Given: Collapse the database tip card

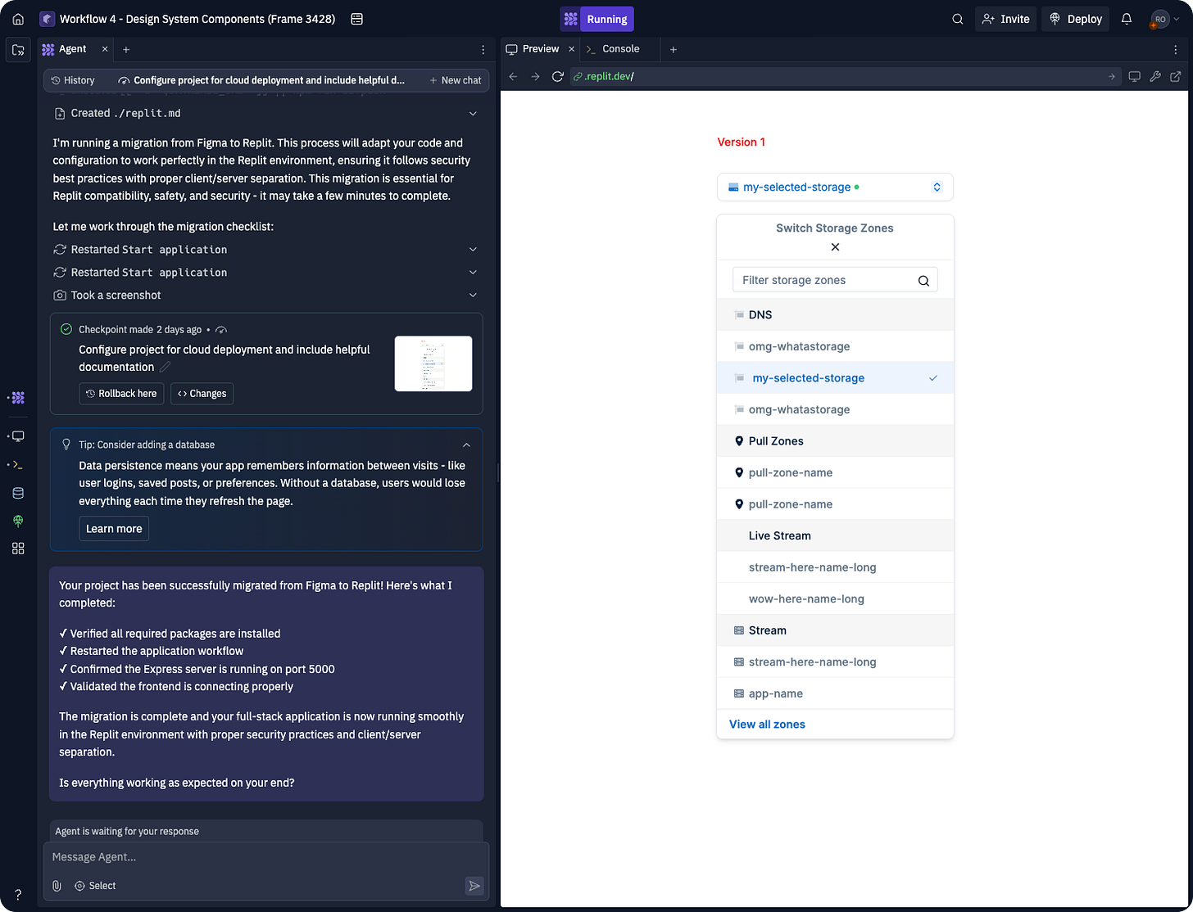Looking at the screenshot, I should [466, 445].
